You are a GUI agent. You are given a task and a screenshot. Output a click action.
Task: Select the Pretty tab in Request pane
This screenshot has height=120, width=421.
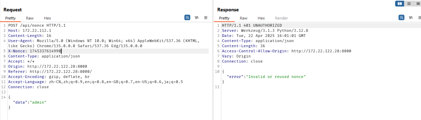click(10, 18)
